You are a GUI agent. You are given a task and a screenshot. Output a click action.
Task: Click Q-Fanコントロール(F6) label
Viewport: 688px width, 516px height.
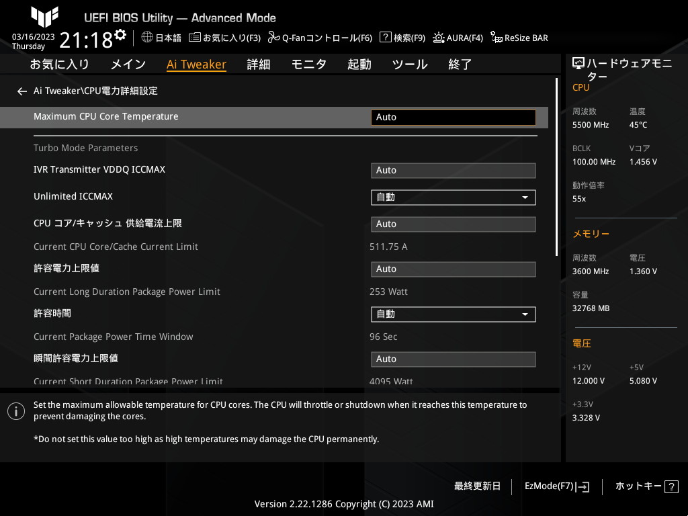click(x=327, y=38)
